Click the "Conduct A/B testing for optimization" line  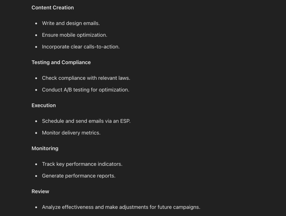(85, 90)
